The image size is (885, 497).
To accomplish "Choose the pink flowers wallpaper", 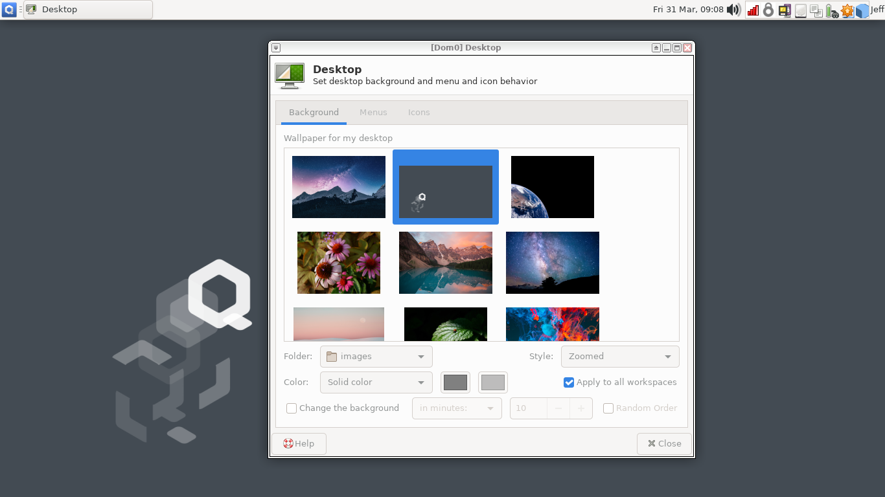I will (339, 263).
